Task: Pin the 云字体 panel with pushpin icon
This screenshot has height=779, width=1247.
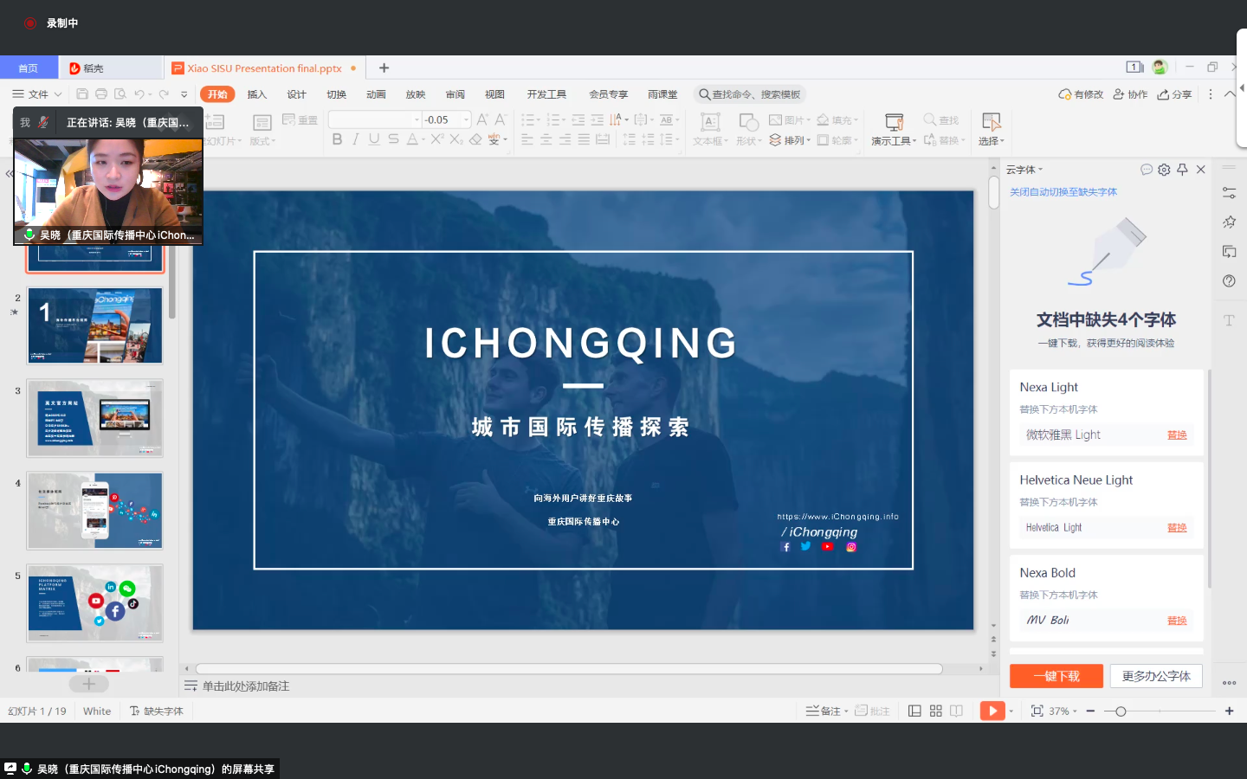Action: click(1182, 170)
